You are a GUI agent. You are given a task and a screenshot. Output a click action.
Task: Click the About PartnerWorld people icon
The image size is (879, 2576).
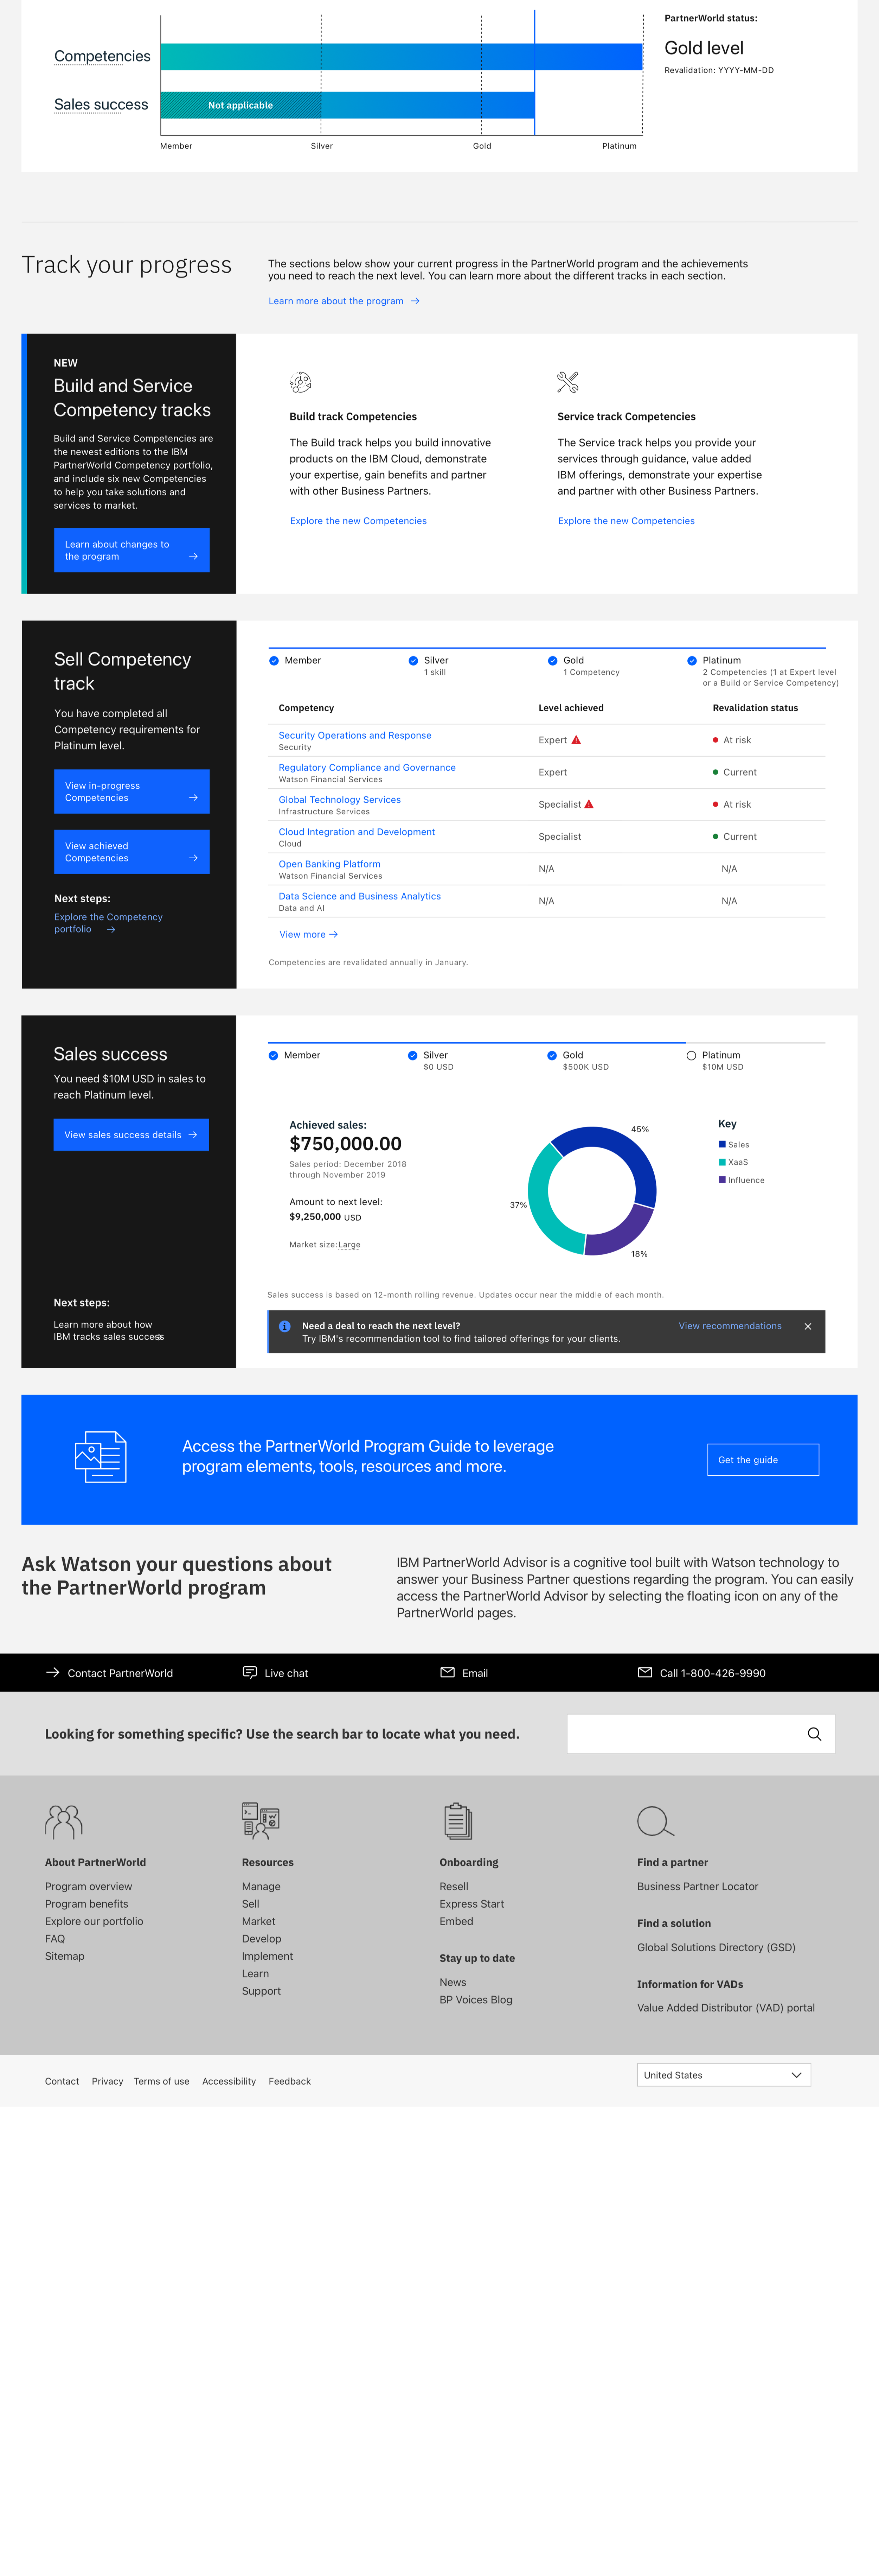click(64, 1822)
